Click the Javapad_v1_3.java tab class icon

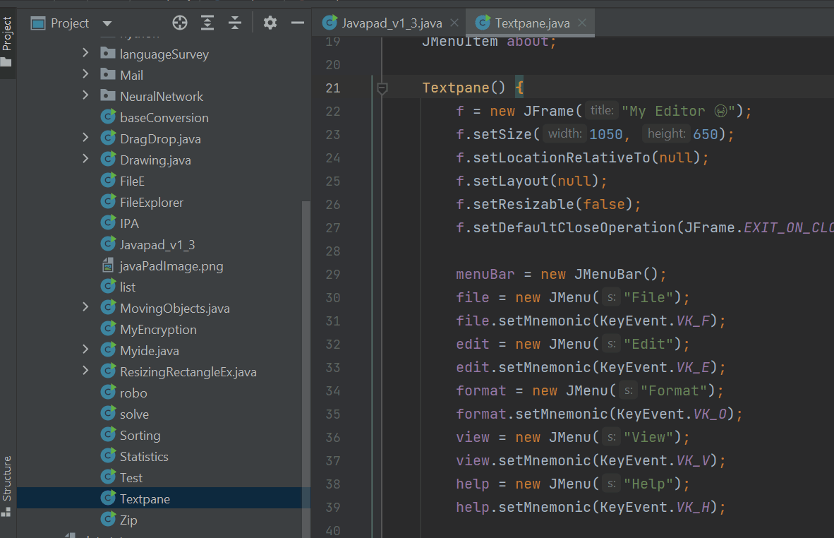330,23
